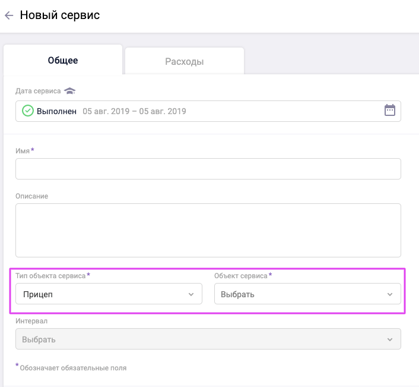The width and height of the screenshot is (419, 387).
Task: Click the Имя field label
Action: (23, 151)
